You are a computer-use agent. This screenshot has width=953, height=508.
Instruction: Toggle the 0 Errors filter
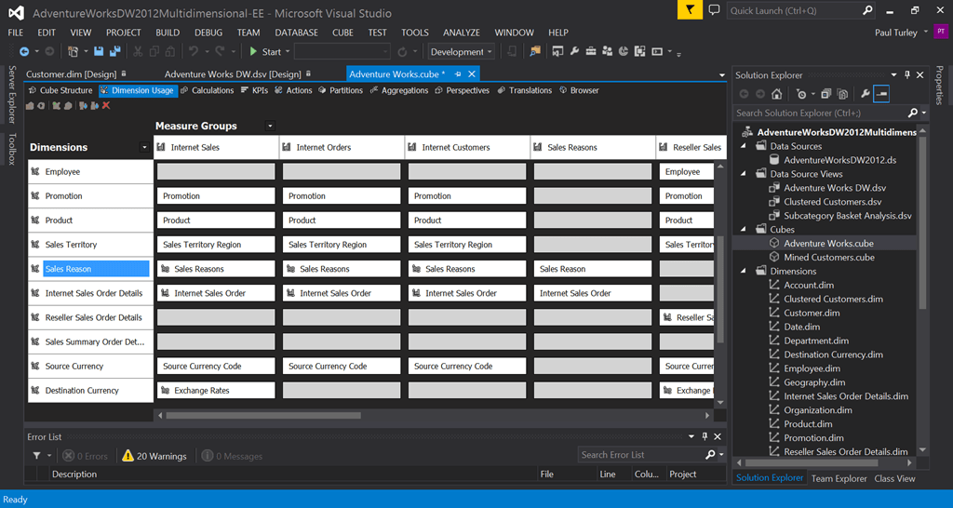tap(85, 456)
